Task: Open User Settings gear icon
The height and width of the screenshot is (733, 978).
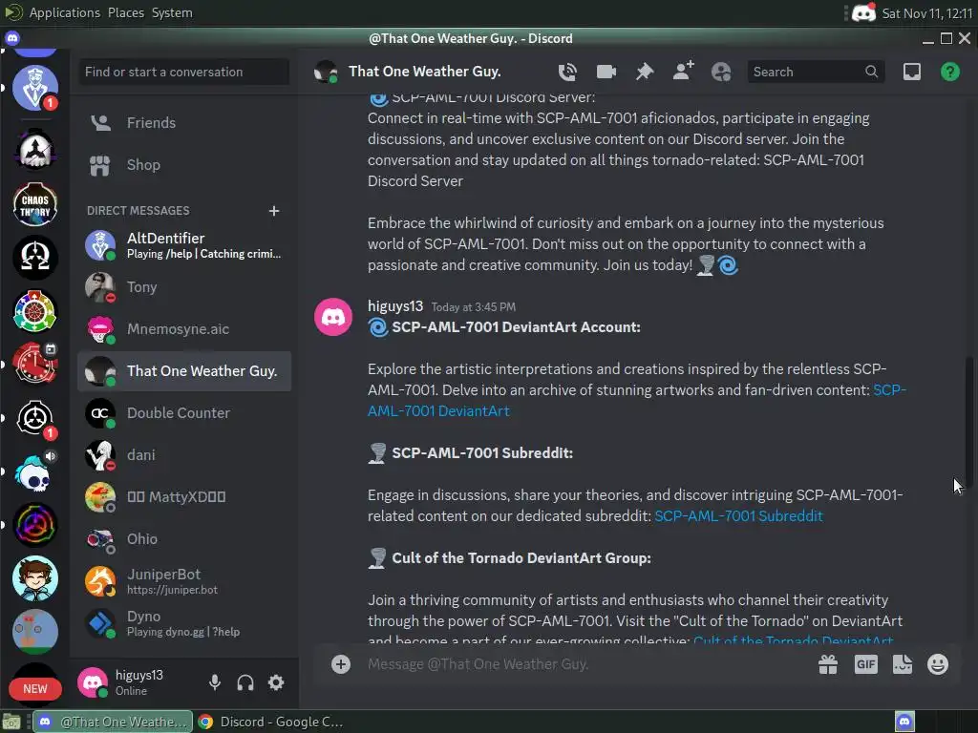Action: pos(276,683)
